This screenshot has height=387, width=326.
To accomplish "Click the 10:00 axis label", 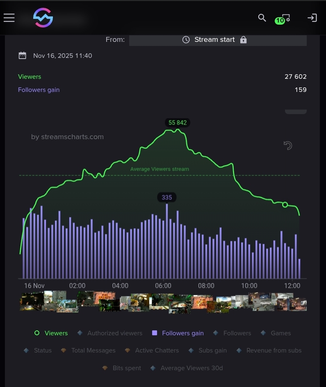I will coord(249,286).
